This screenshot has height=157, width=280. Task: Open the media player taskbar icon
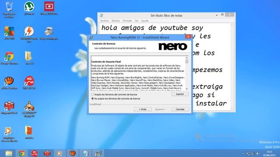pos(59,153)
